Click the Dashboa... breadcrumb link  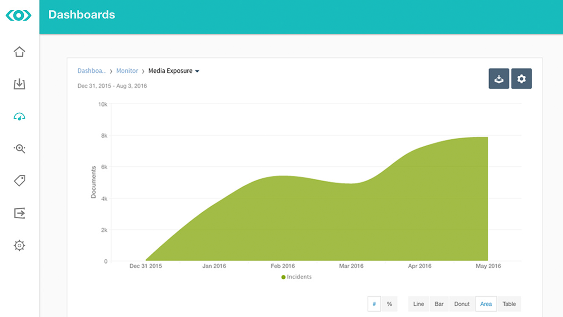point(92,71)
